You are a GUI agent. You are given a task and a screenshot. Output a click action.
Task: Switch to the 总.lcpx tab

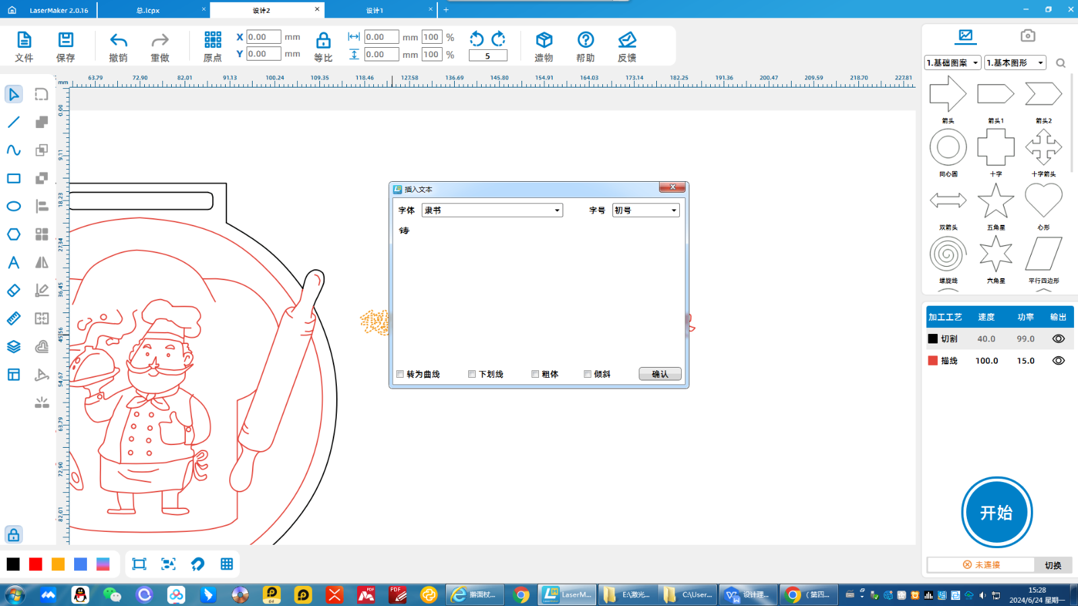pyautogui.click(x=148, y=10)
